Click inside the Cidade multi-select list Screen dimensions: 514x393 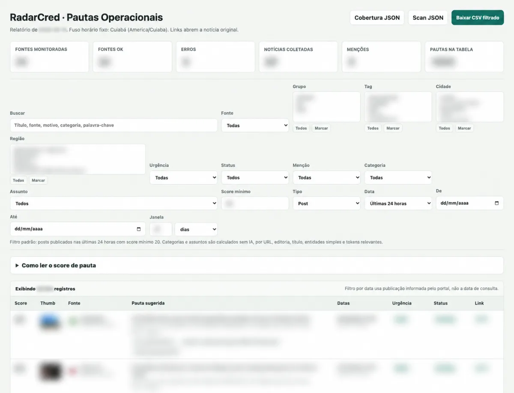470,107
